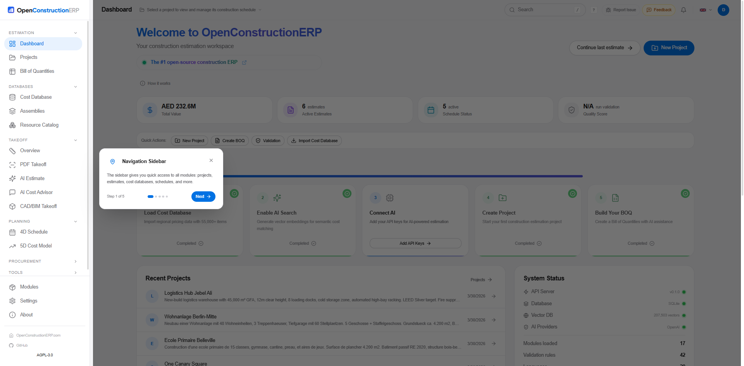Click the CAD/BIM Takeoff cube icon
Viewport: 744px width, 366px height.
tap(12, 206)
